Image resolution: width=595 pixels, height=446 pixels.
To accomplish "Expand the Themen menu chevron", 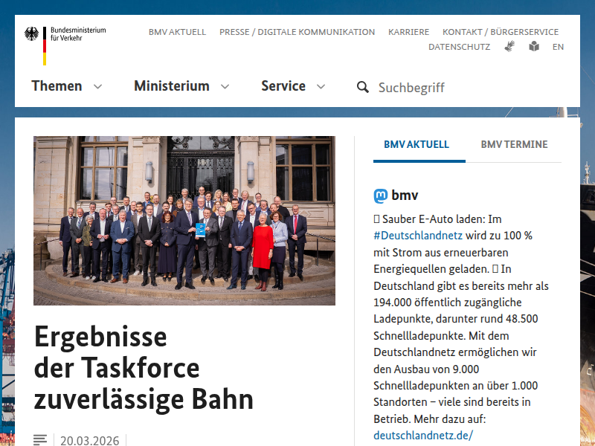I will (x=97, y=87).
